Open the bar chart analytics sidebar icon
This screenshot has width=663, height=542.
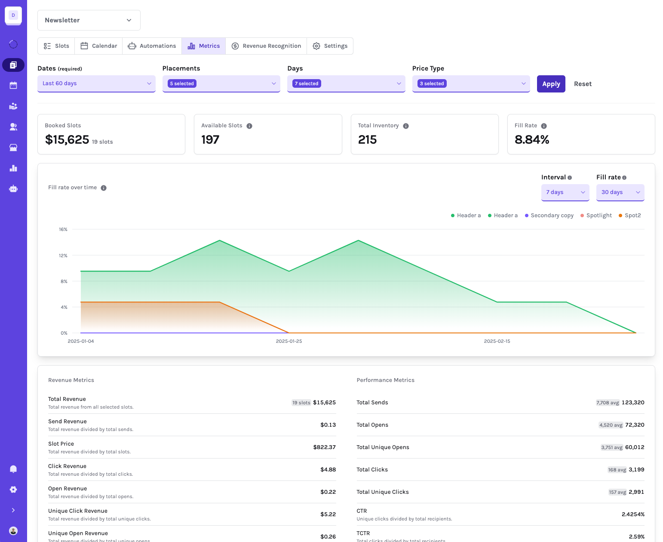(13, 168)
